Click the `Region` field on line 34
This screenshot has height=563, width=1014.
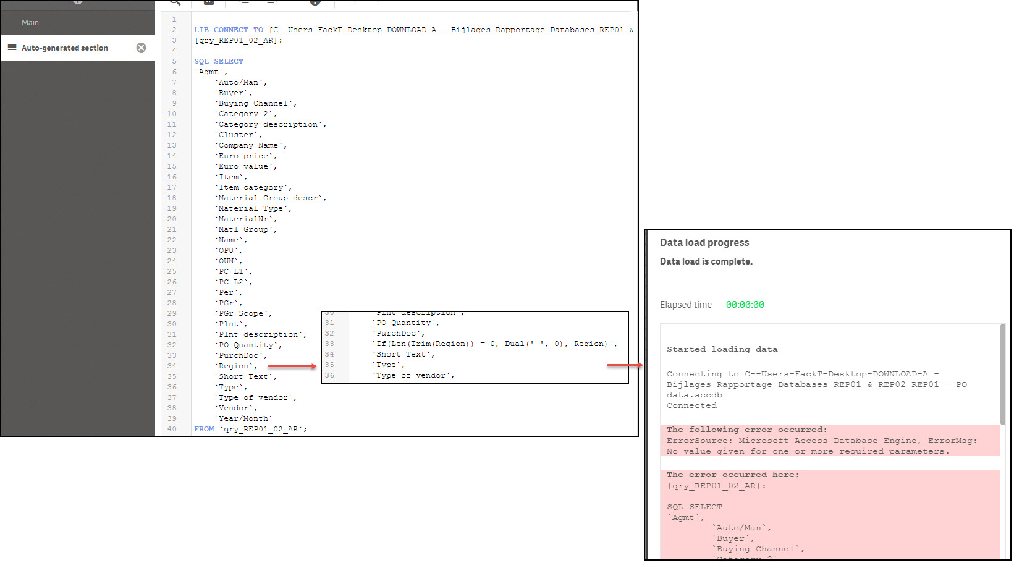pyautogui.click(x=236, y=366)
